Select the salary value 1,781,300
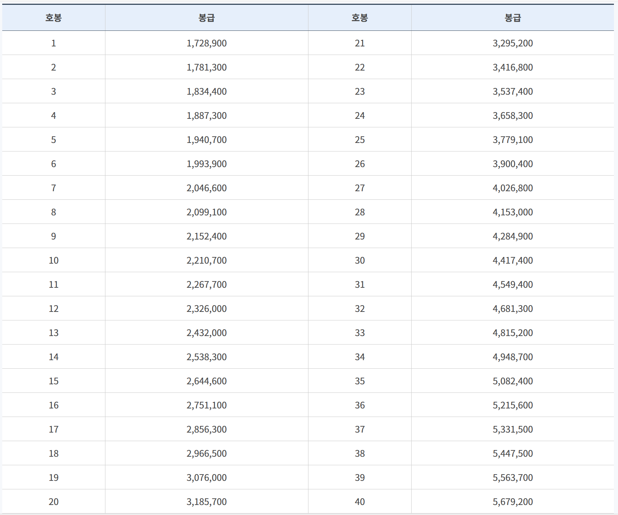Screen dimensions: 618x515 coord(206,67)
